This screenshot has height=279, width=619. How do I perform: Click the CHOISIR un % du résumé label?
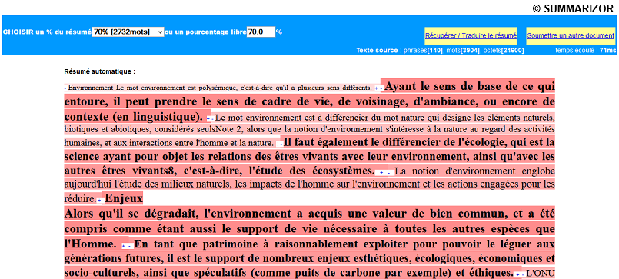[47, 32]
